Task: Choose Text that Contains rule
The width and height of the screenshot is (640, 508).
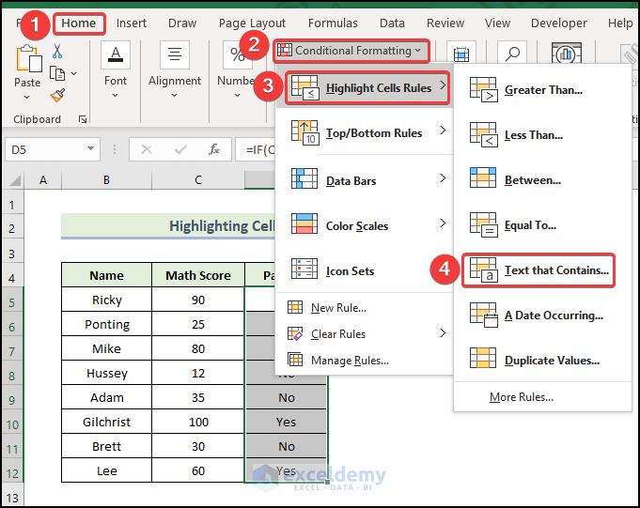Action: pyautogui.click(x=539, y=270)
